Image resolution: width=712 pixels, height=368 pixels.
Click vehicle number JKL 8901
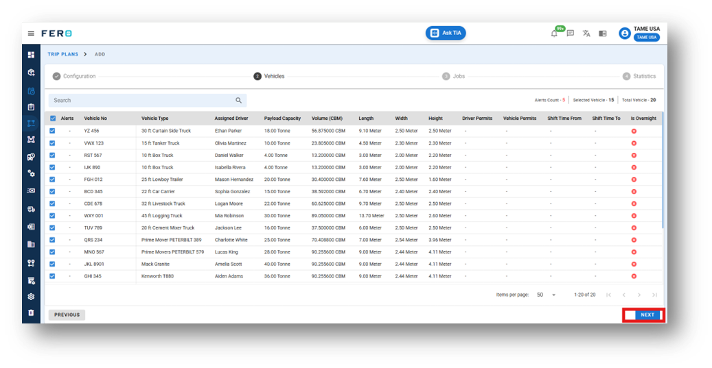[94, 264]
